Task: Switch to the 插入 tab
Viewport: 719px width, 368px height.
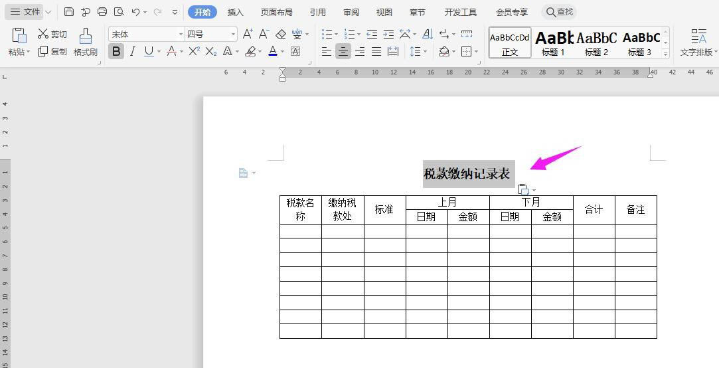Action: coord(235,12)
